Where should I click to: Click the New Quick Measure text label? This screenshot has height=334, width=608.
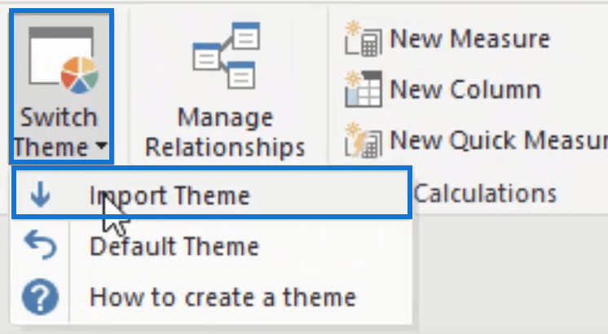click(499, 140)
